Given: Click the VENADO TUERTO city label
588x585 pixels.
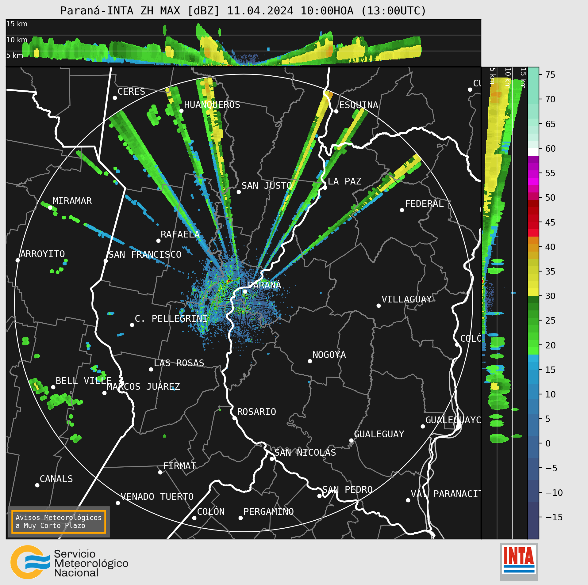Looking at the screenshot, I should [157, 497].
